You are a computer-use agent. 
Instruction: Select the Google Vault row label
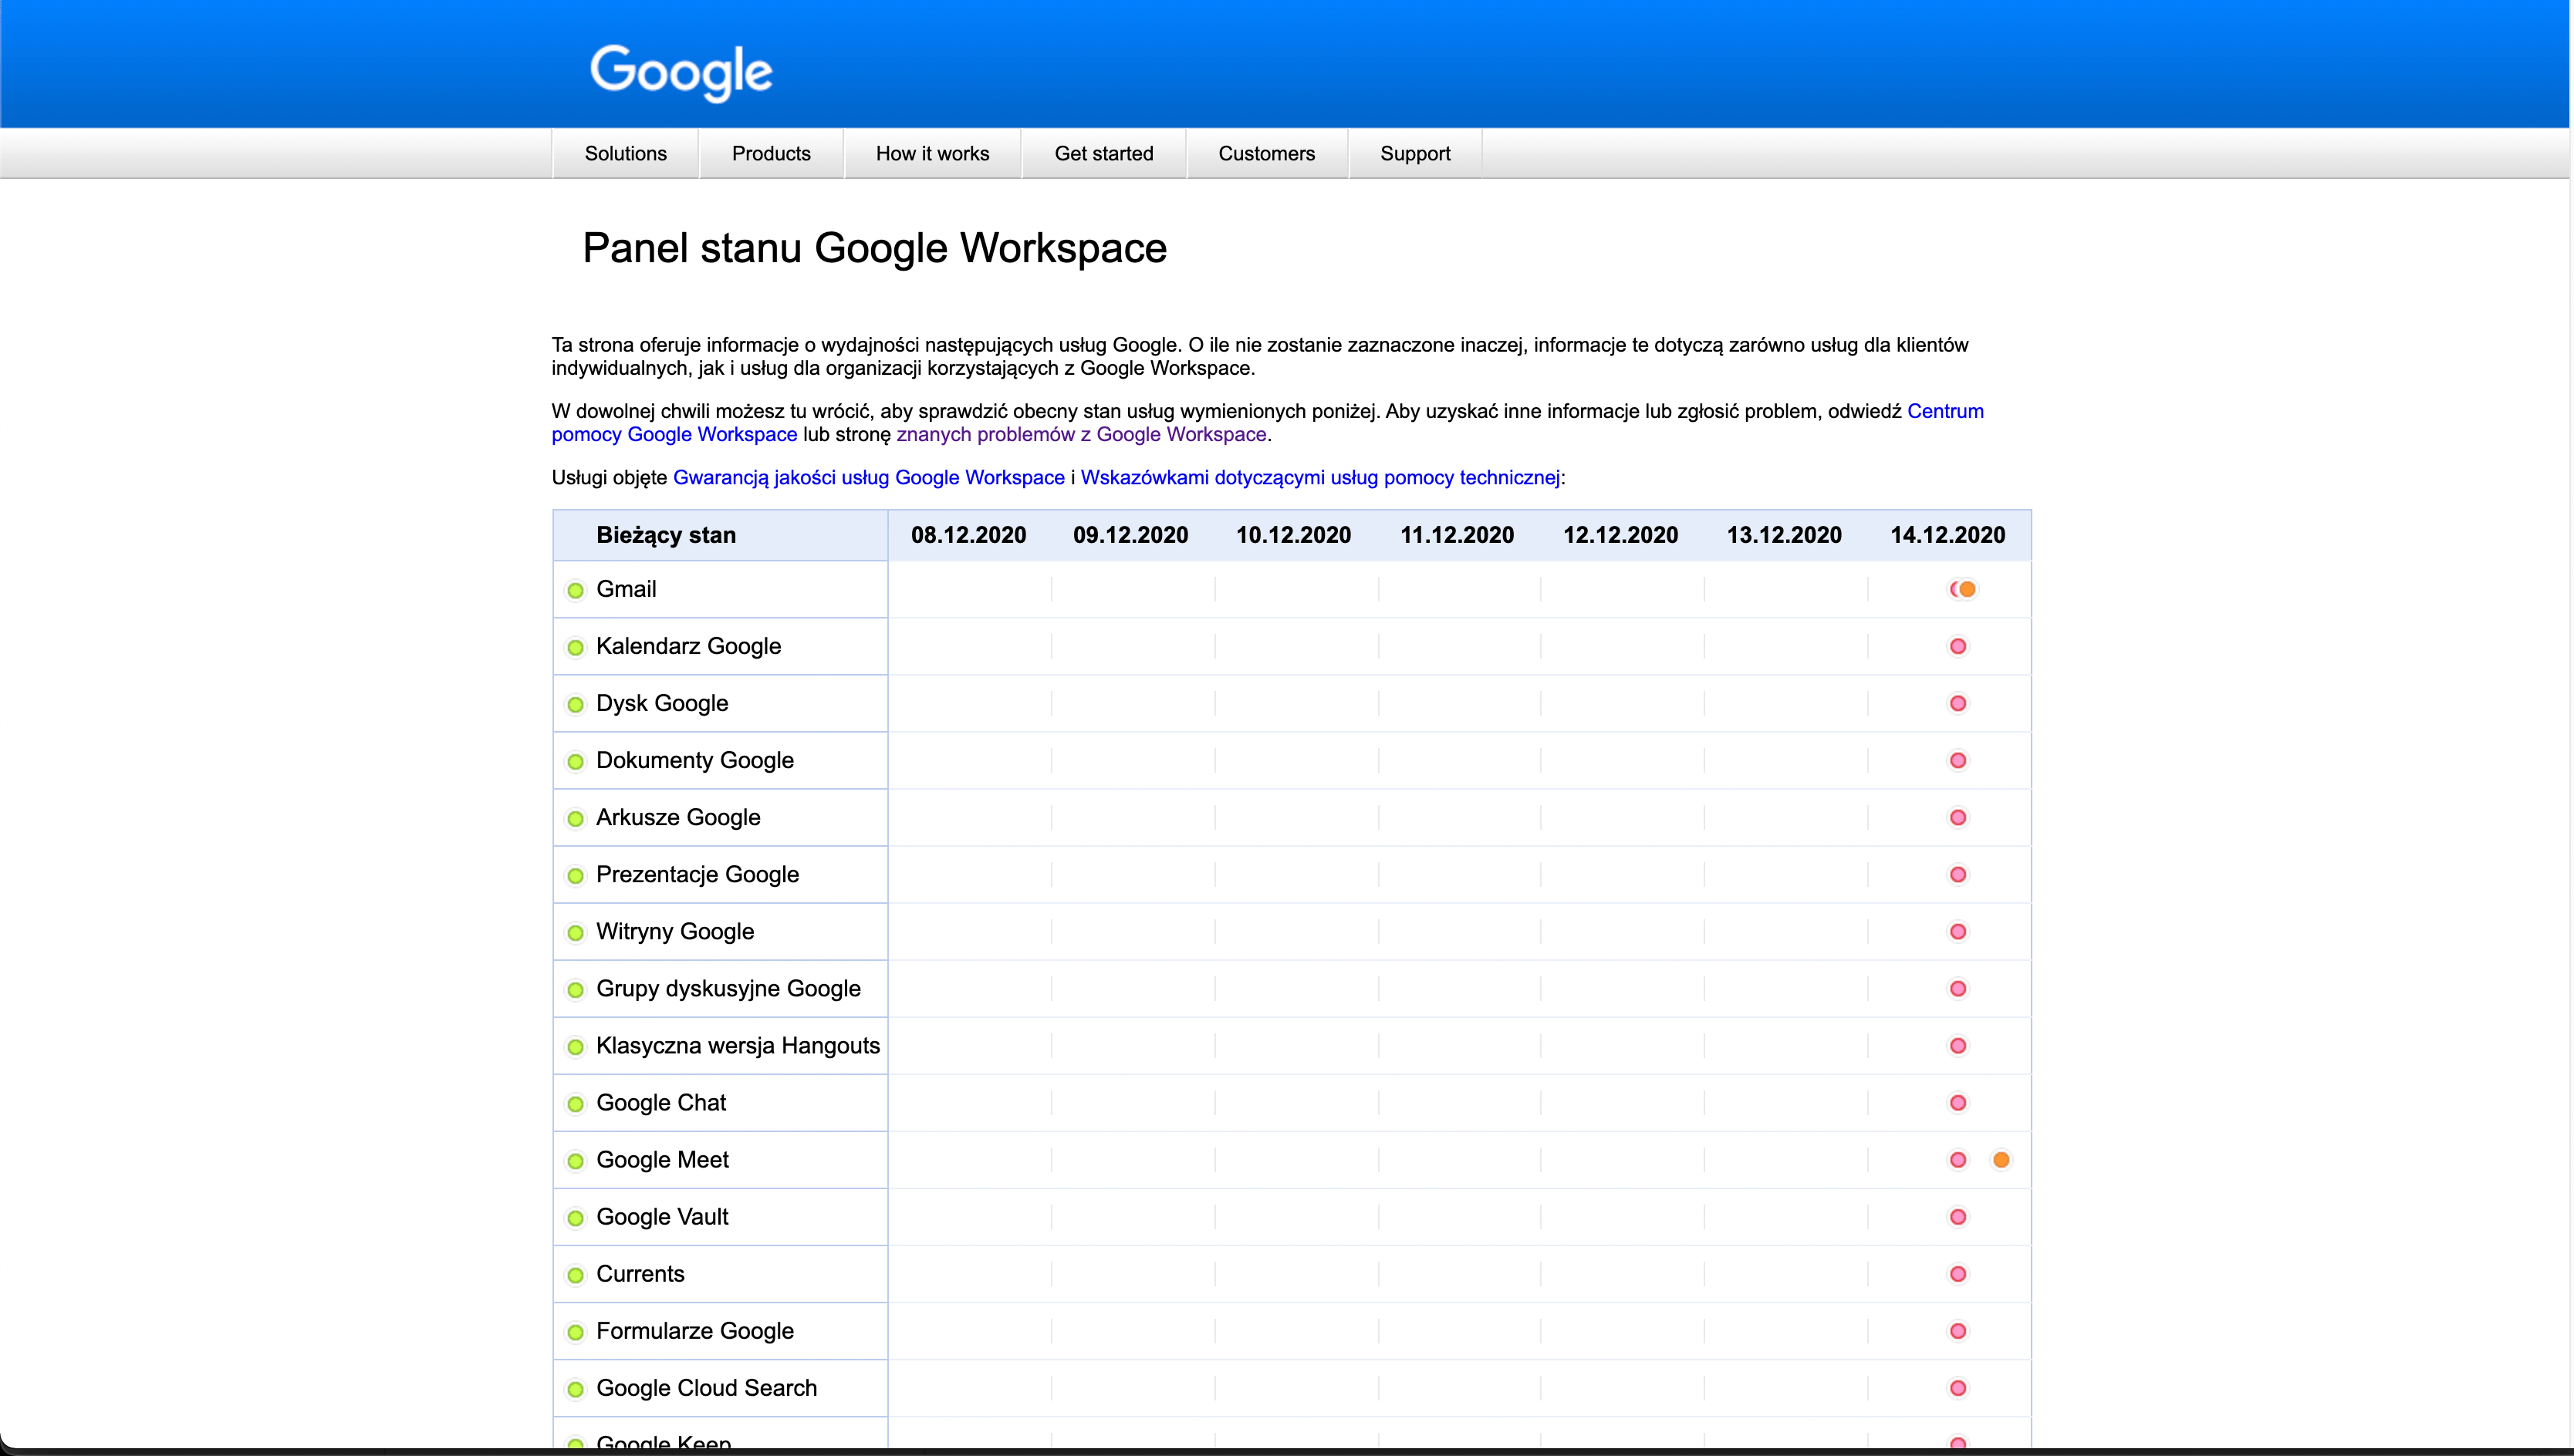click(662, 1216)
